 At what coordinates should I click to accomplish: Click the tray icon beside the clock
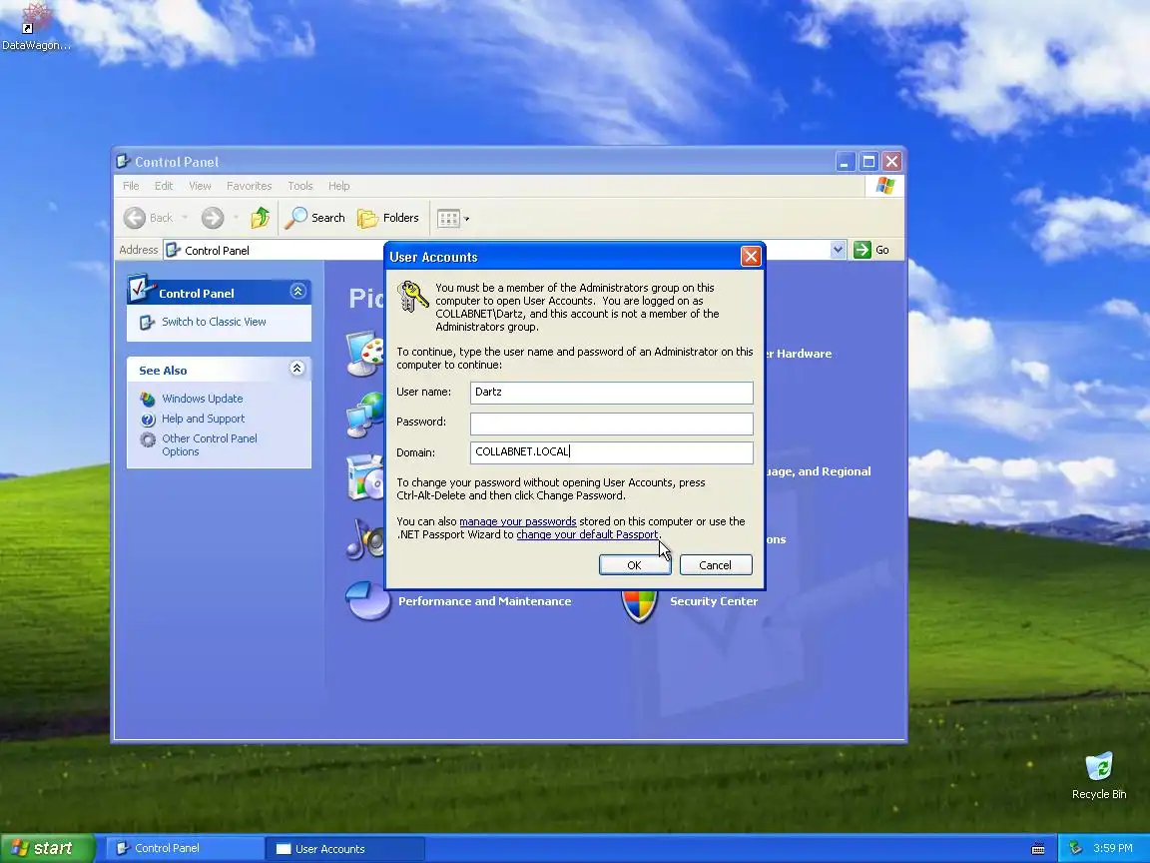1076,848
